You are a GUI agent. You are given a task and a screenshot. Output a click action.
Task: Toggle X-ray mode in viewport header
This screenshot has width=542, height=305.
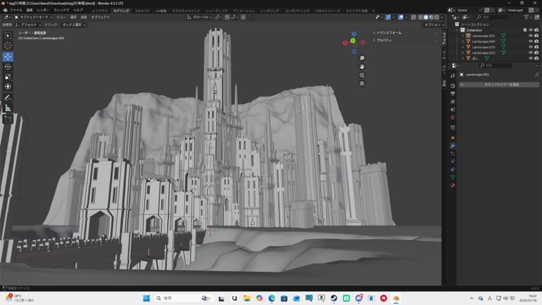pos(413,17)
